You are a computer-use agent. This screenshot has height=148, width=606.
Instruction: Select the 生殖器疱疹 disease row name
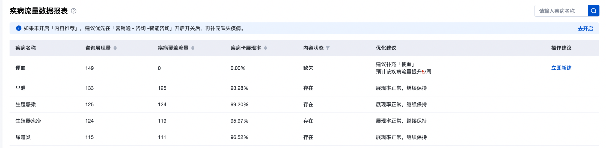(28, 121)
